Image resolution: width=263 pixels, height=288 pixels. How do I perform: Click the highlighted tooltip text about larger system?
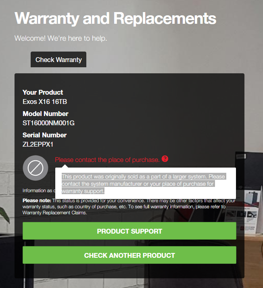(144, 184)
